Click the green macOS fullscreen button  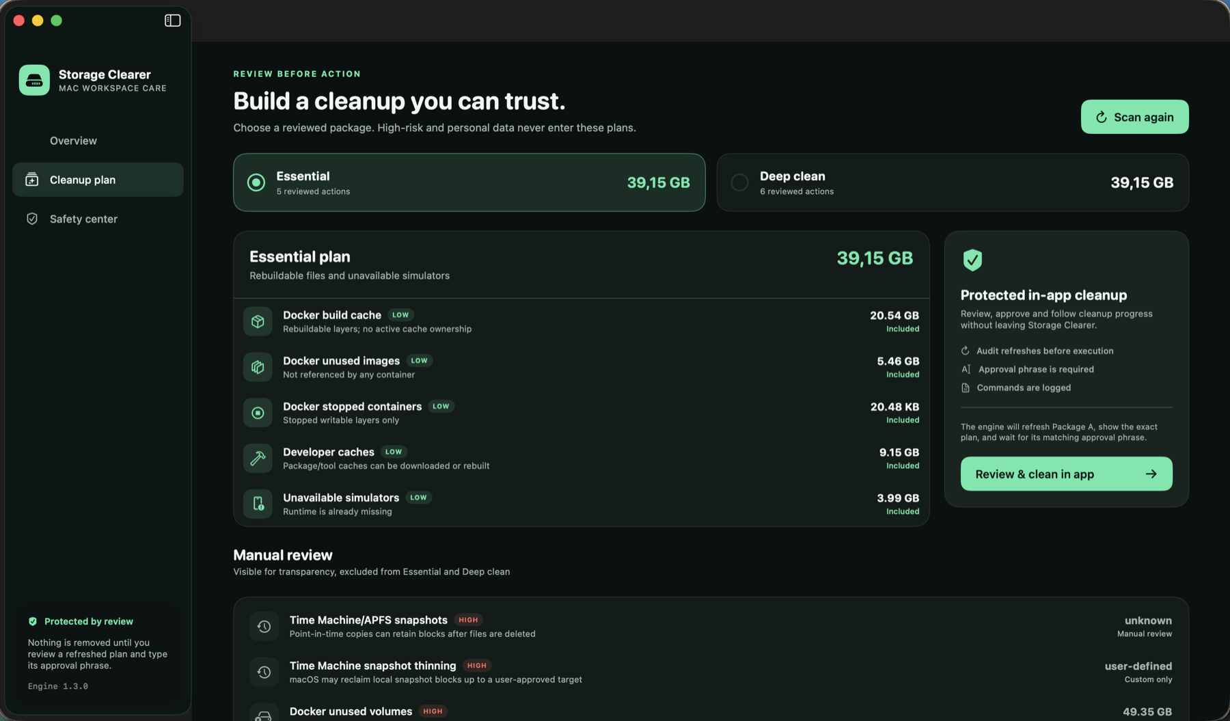click(57, 21)
